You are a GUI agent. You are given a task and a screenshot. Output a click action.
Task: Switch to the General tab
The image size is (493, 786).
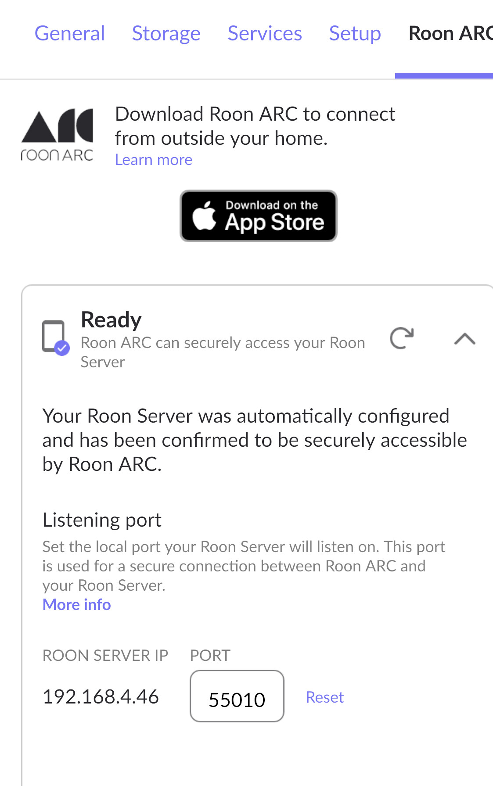coord(69,33)
